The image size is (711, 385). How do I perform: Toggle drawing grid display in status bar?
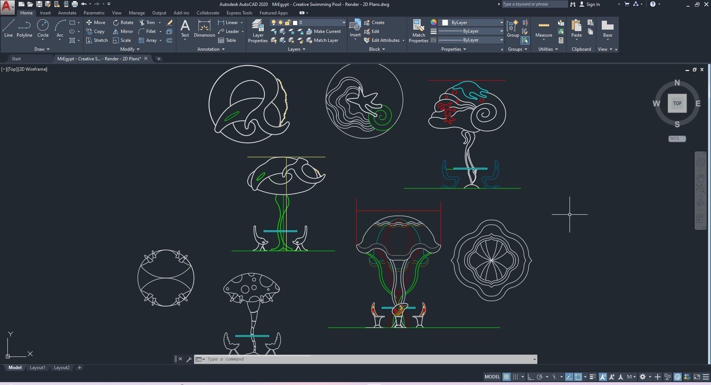coord(506,377)
